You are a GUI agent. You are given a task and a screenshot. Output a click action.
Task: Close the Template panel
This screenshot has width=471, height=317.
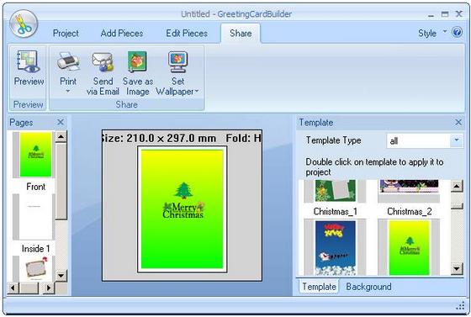click(x=458, y=122)
